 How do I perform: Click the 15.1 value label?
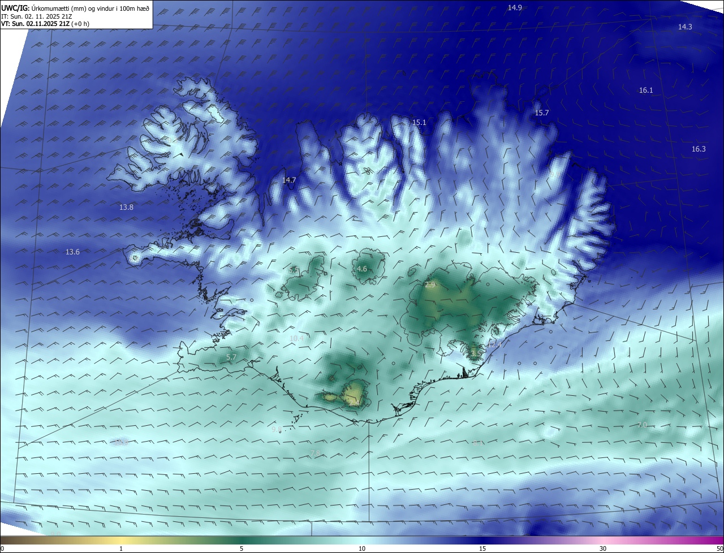click(x=419, y=122)
